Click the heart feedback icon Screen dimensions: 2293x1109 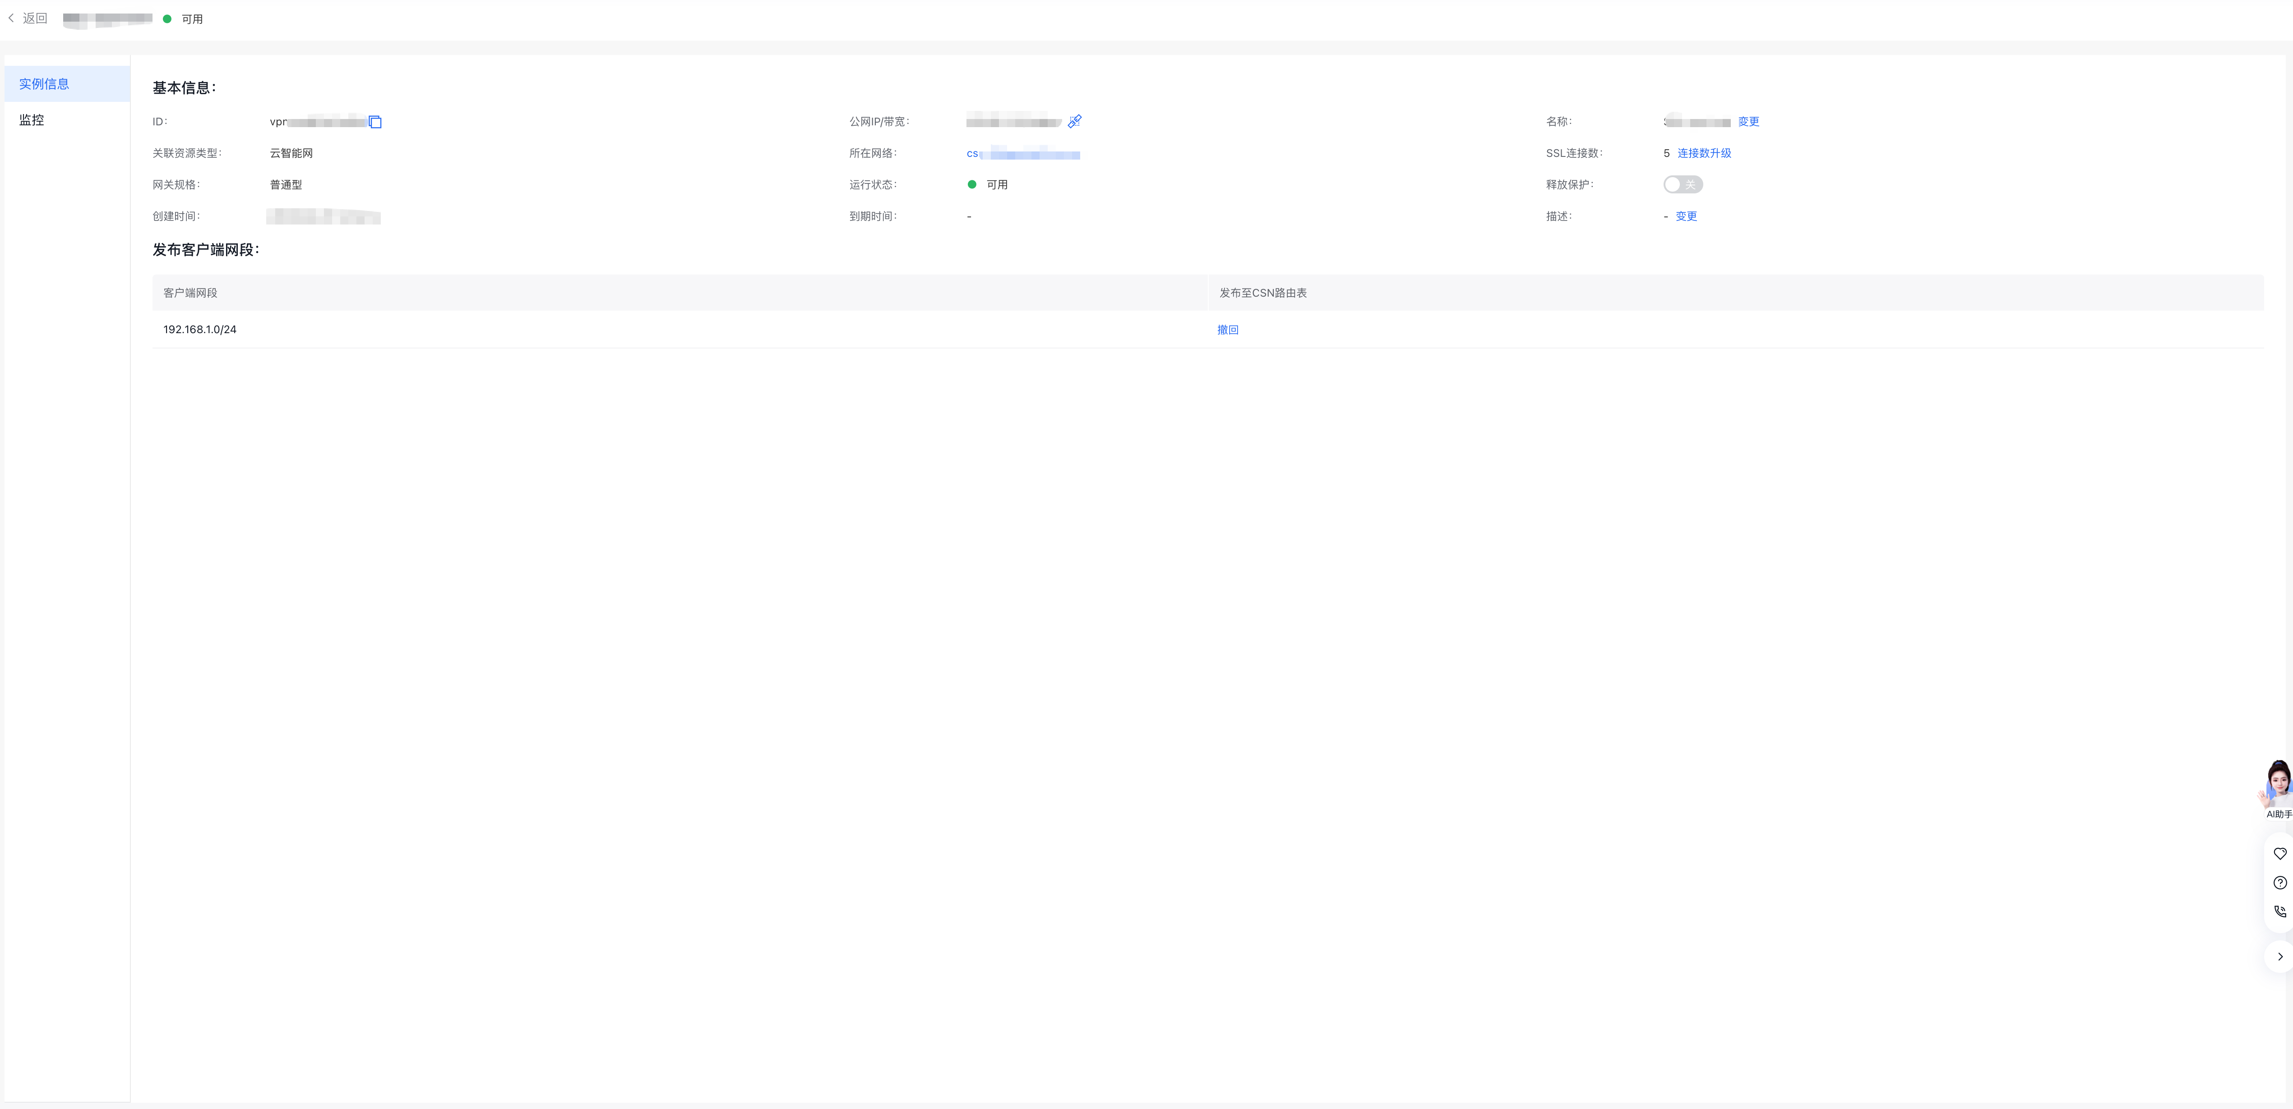tap(2279, 854)
